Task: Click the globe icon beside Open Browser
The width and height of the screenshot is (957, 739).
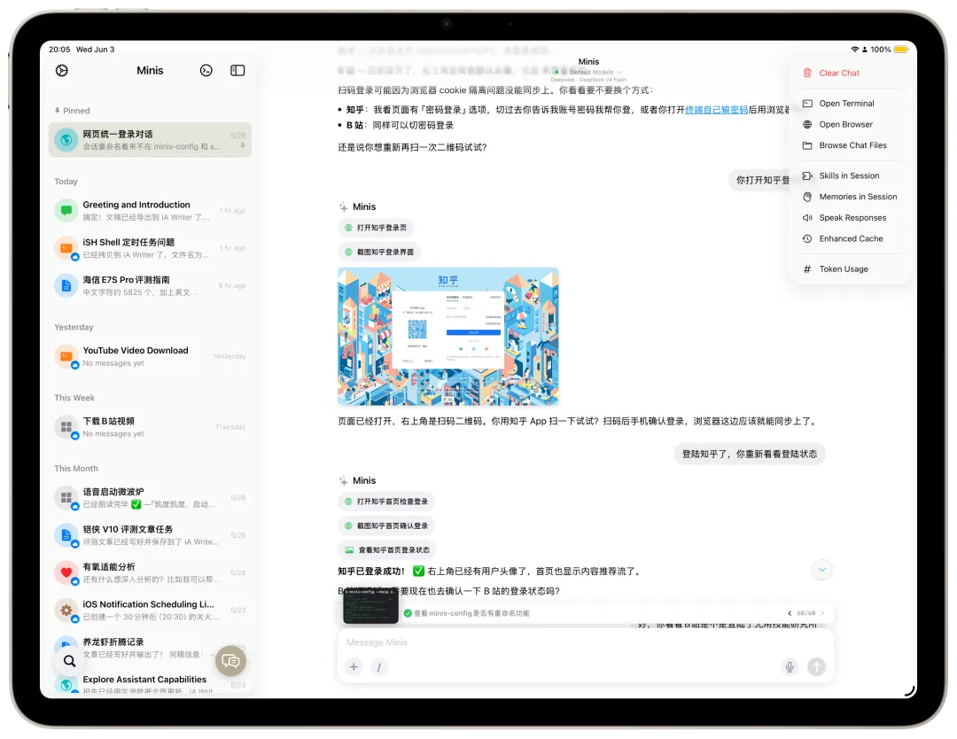Action: [807, 124]
